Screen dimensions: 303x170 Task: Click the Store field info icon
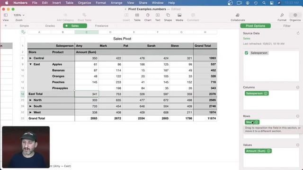tap(257, 122)
